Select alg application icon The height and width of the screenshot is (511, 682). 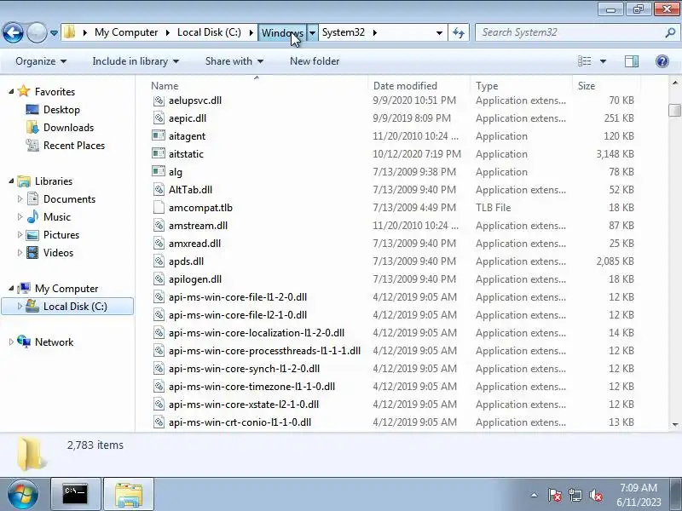(159, 171)
